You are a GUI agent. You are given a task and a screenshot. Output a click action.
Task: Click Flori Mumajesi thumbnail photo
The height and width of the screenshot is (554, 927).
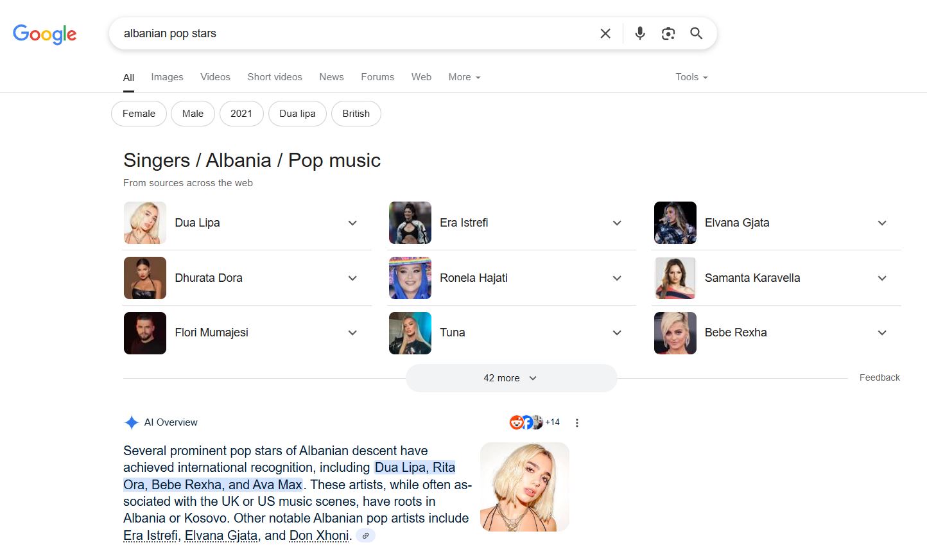point(145,333)
